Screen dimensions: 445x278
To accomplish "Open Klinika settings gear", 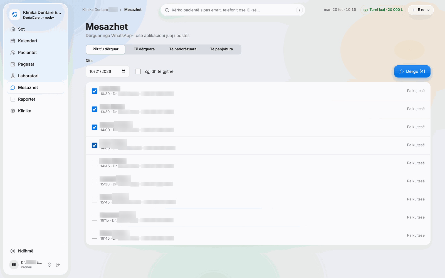I will point(36,111).
